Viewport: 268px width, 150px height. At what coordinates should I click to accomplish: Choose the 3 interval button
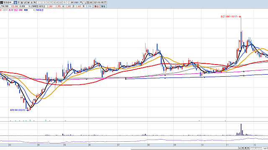(x=41, y=2)
